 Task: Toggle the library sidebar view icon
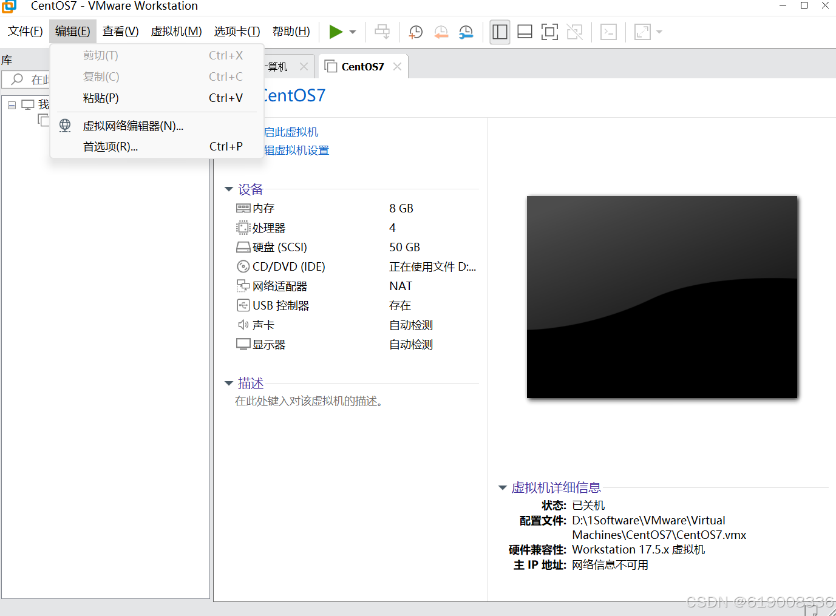coord(500,32)
